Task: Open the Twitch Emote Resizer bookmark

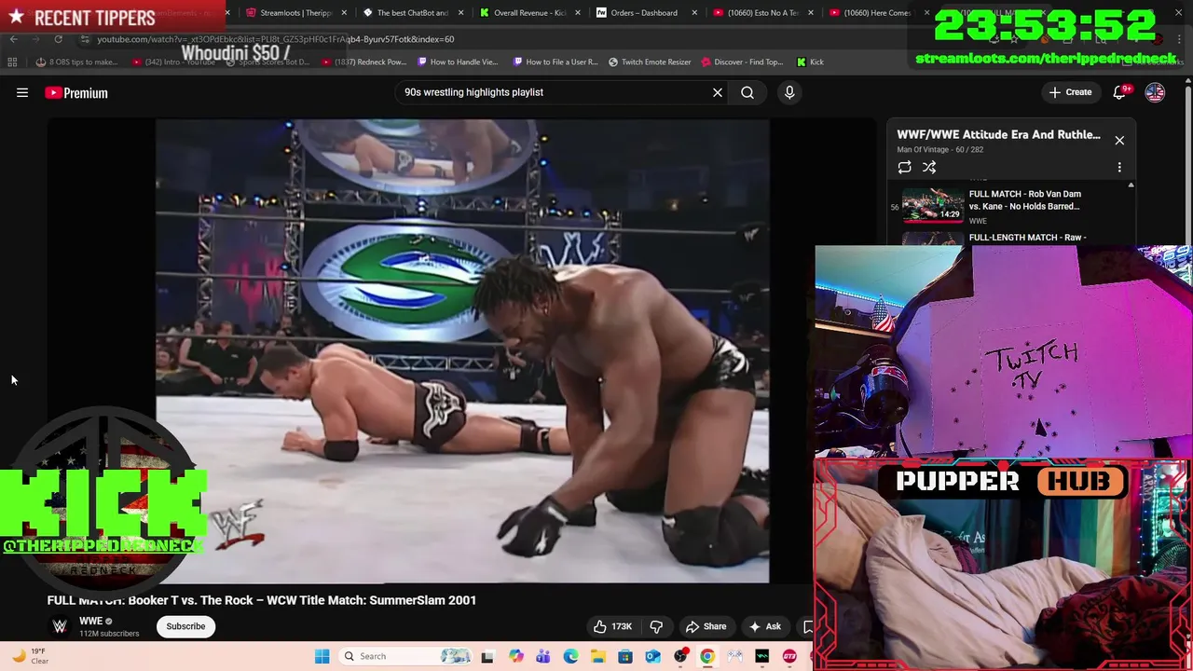Action: click(650, 62)
